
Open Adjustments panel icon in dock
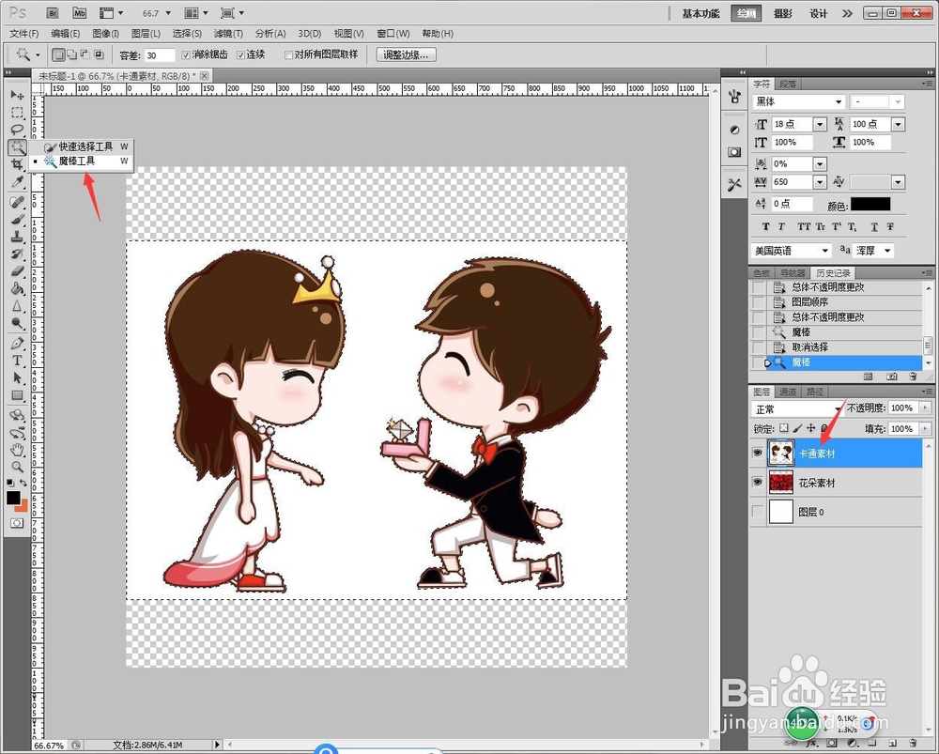coord(735,130)
